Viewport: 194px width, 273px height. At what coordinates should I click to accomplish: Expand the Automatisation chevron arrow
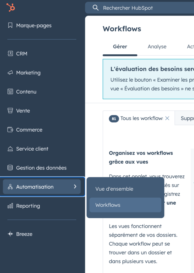click(75, 187)
